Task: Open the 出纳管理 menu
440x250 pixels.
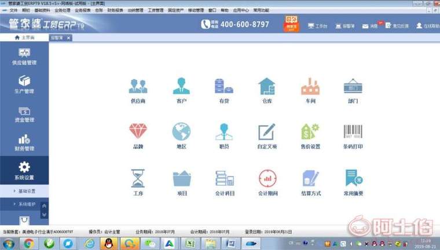Action: coord(135,10)
